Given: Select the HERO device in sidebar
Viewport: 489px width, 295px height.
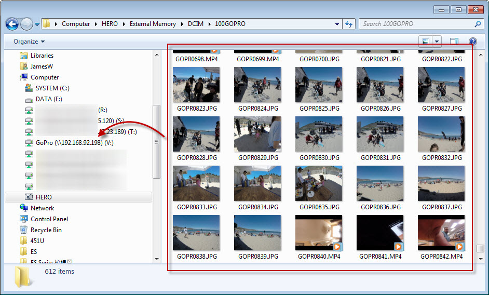Looking at the screenshot, I should [x=44, y=197].
